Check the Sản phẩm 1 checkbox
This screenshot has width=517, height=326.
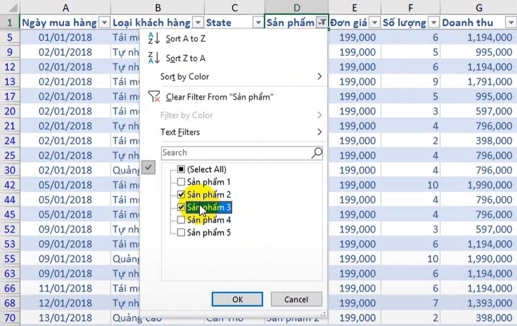pyautogui.click(x=181, y=182)
